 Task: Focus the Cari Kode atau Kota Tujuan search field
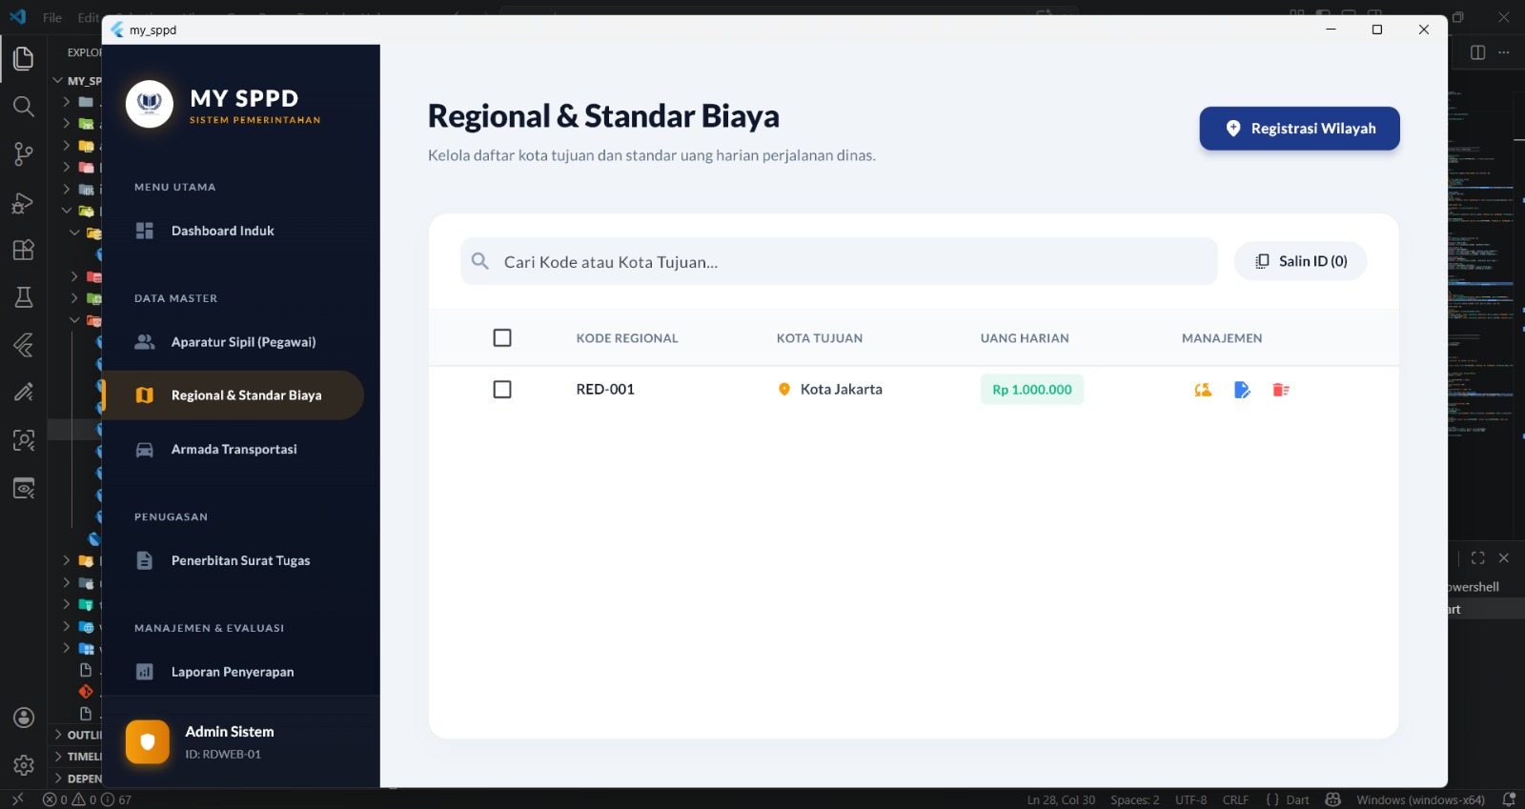pyautogui.click(x=839, y=261)
